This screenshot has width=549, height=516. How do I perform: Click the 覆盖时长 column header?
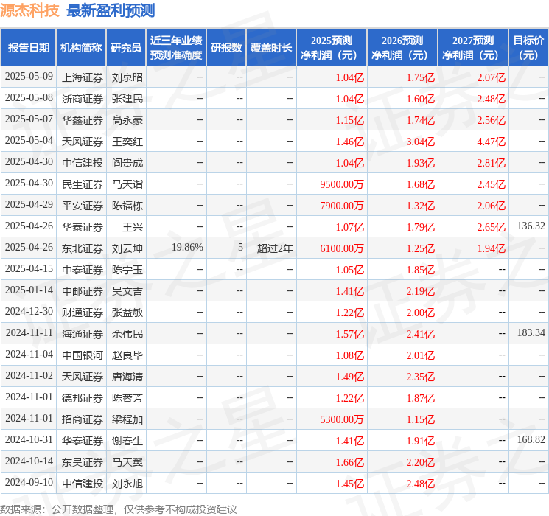[271, 48]
